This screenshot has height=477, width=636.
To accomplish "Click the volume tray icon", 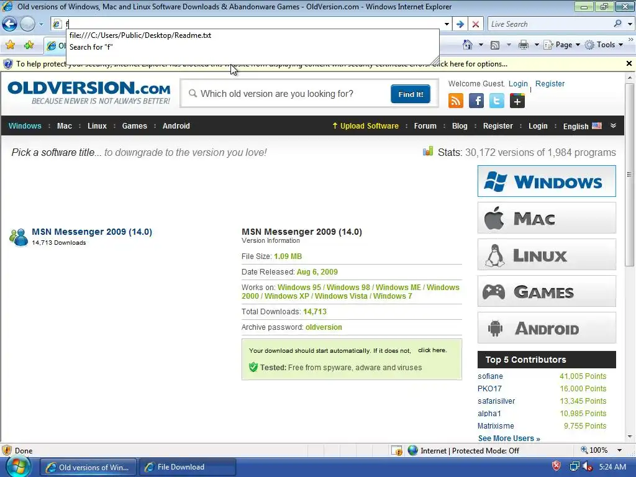I will click(x=586, y=466).
